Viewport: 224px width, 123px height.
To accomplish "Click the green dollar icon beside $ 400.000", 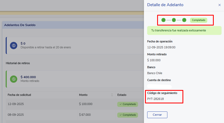I will (x=14, y=79).
